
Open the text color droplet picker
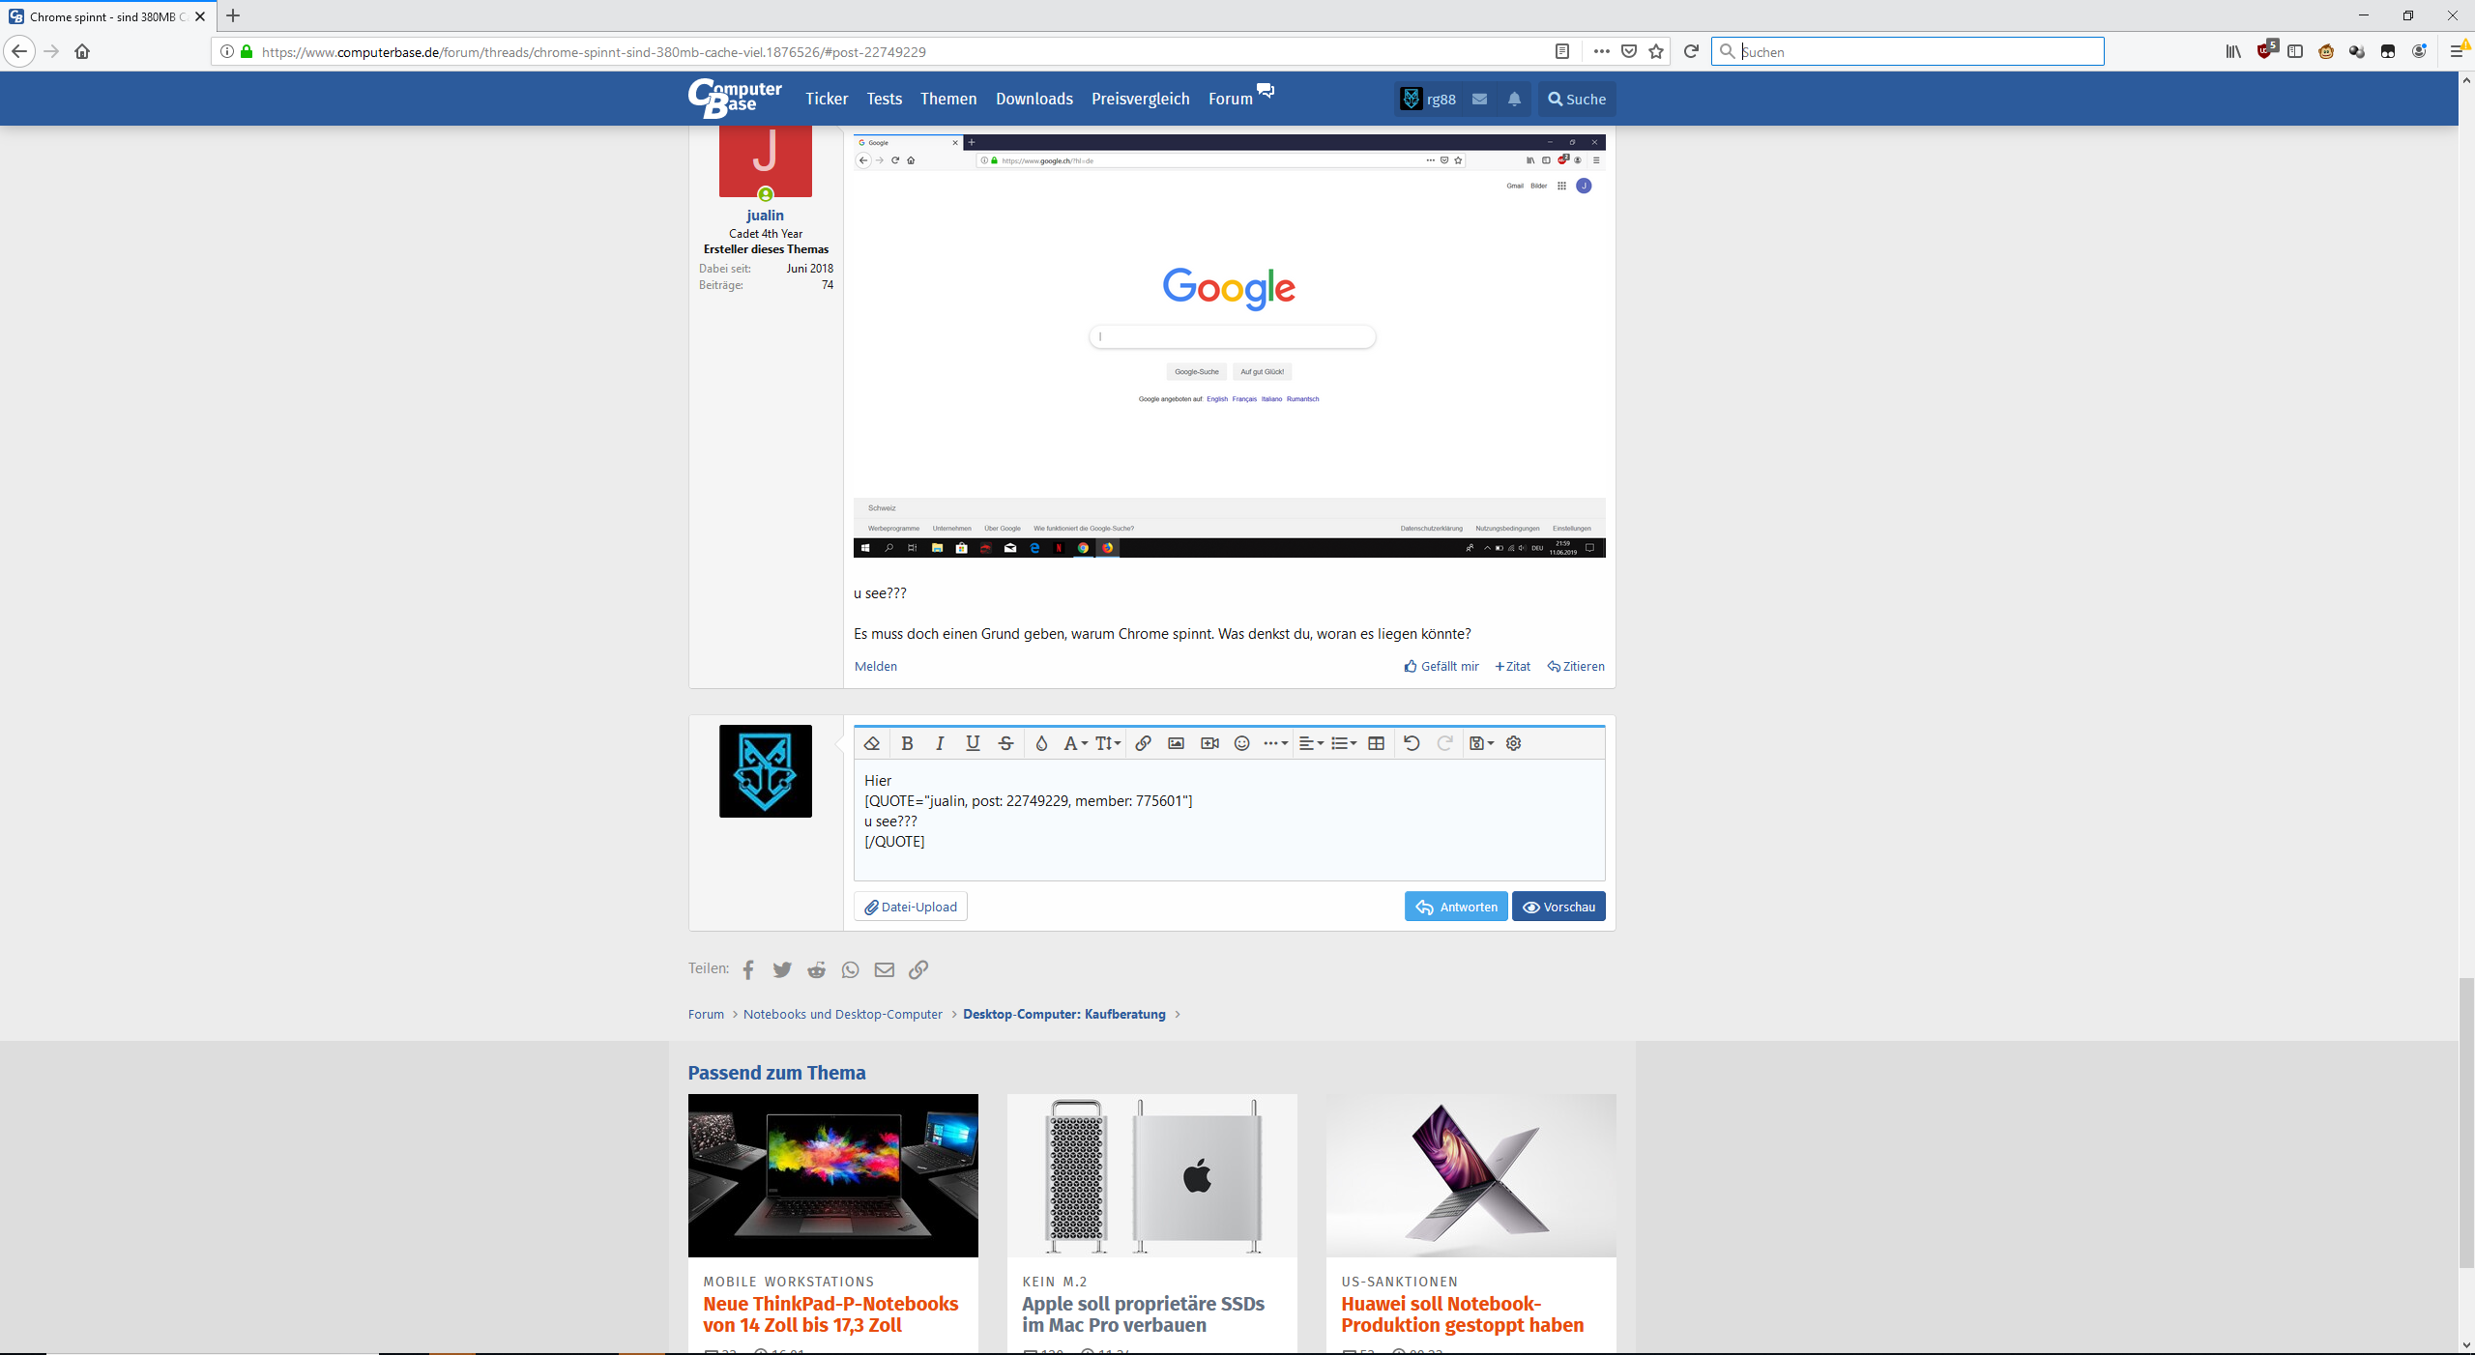(1041, 743)
